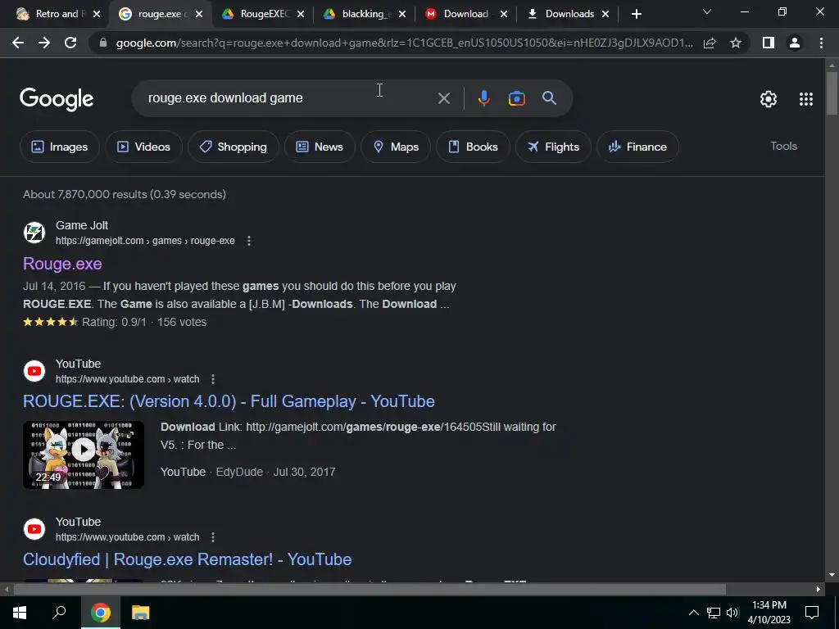Open the tab search dropdown
The image size is (839, 629).
(707, 11)
